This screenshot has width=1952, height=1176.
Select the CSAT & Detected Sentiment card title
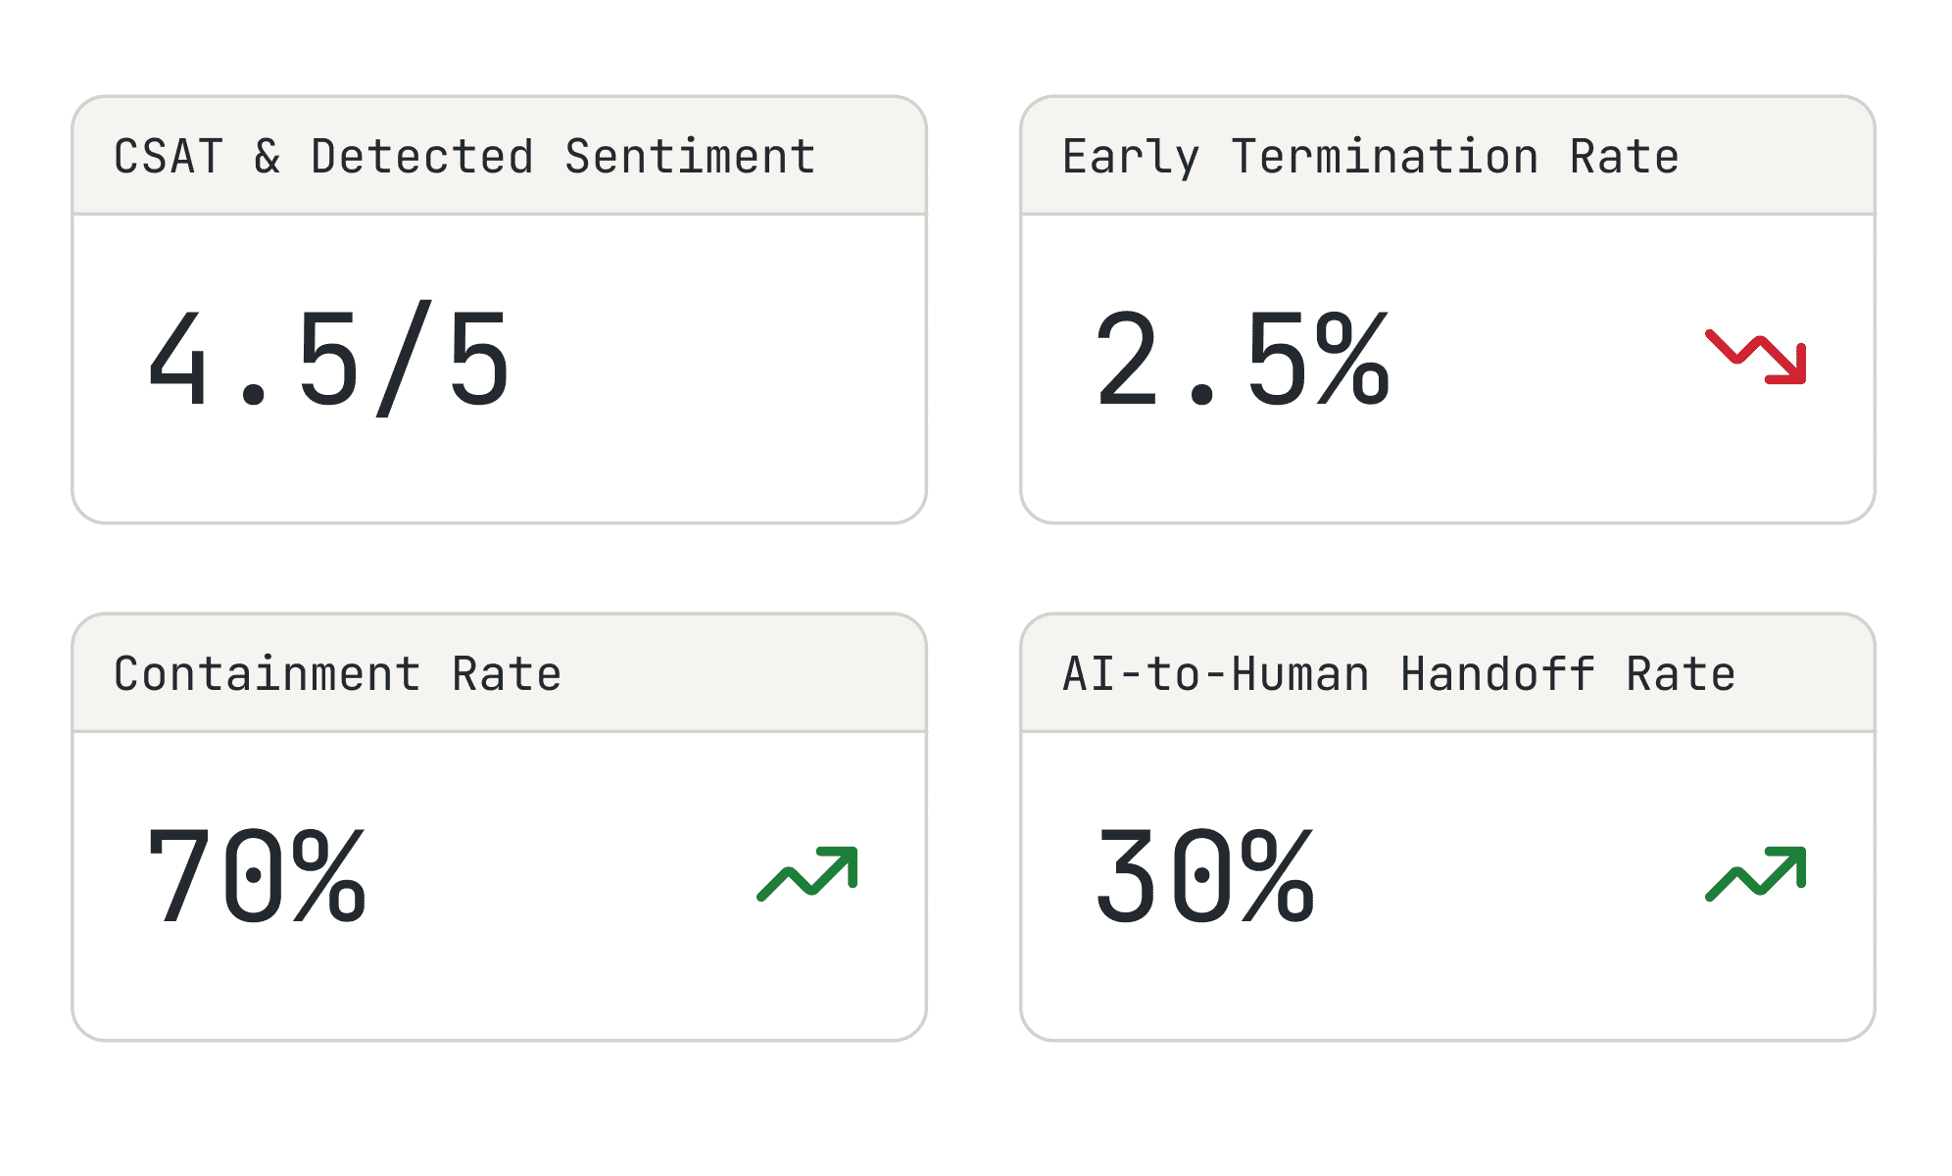coord(464,157)
